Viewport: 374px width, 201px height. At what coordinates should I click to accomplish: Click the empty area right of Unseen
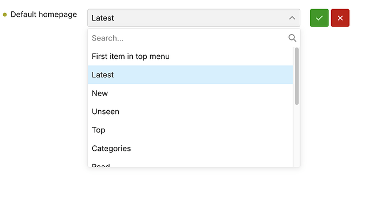(x=205, y=111)
